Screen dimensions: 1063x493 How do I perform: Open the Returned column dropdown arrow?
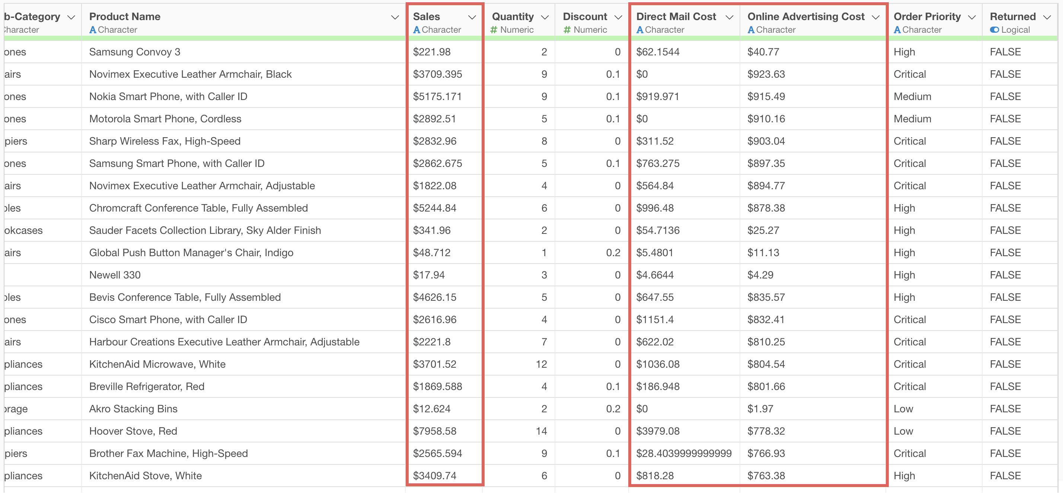pyautogui.click(x=1047, y=17)
